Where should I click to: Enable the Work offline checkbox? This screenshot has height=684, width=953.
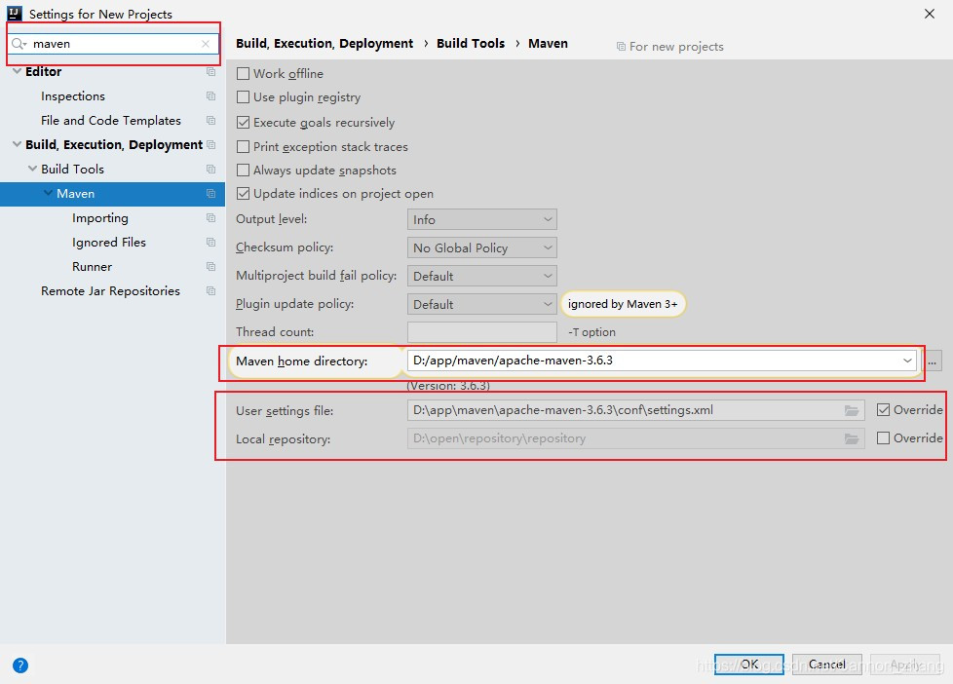243,74
